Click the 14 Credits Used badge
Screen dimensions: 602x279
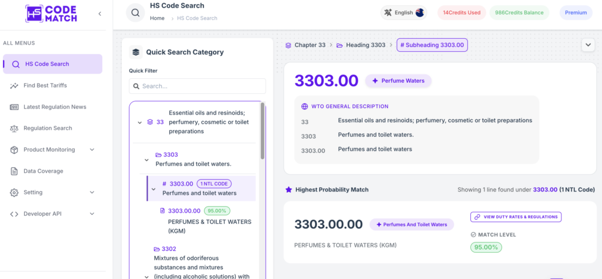(461, 13)
